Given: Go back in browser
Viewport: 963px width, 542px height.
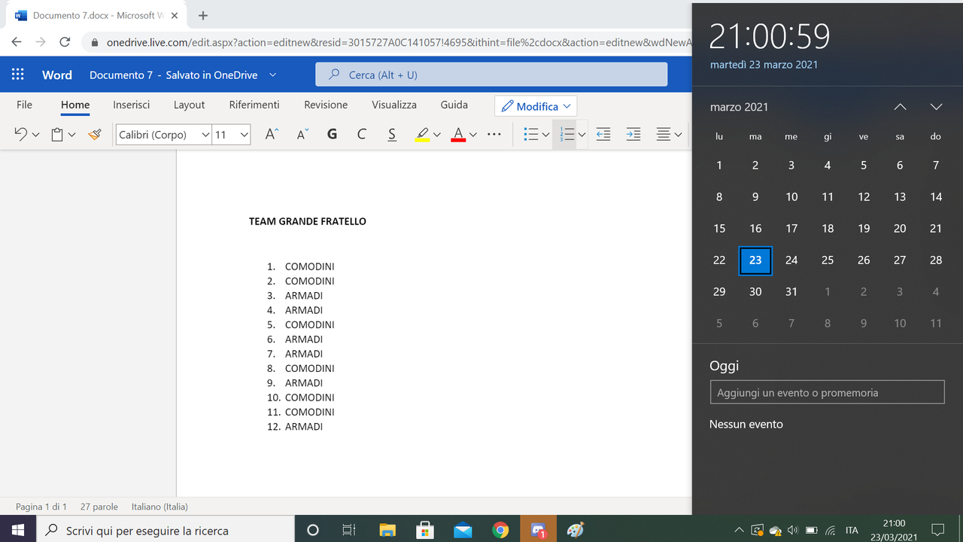Looking at the screenshot, I should coord(17,42).
